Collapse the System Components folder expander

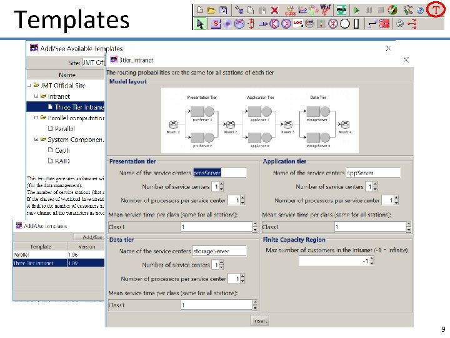pyautogui.click(x=36, y=140)
